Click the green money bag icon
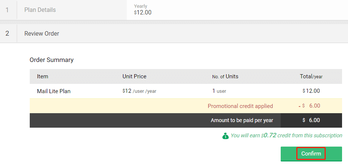Image resolution: width=348 pixels, height=167 pixels. [x=225, y=136]
